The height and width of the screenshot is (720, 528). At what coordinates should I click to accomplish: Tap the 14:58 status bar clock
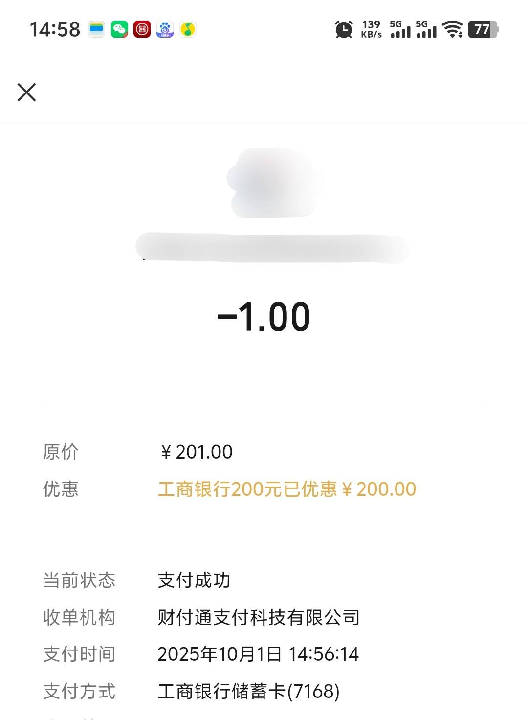[x=55, y=29]
